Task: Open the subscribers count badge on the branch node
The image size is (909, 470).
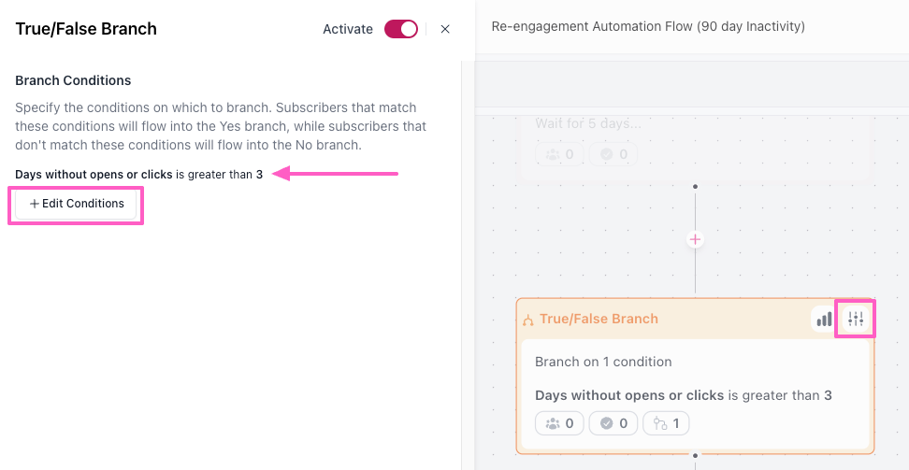Action: click(x=559, y=423)
